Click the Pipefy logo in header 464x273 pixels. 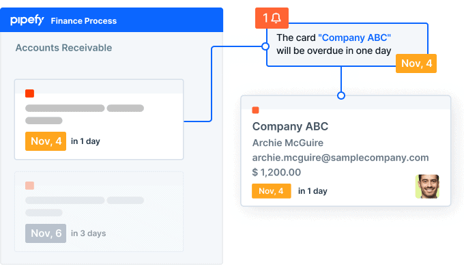coord(27,20)
